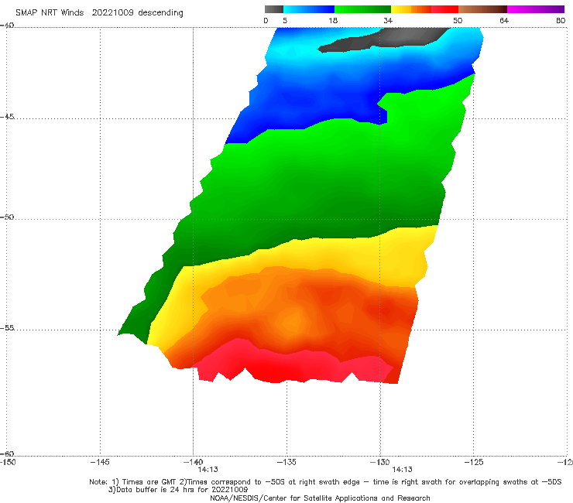The height and width of the screenshot is (503, 573).
Task: Click the longitude label '-135'
Action: pyautogui.click(x=286, y=463)
